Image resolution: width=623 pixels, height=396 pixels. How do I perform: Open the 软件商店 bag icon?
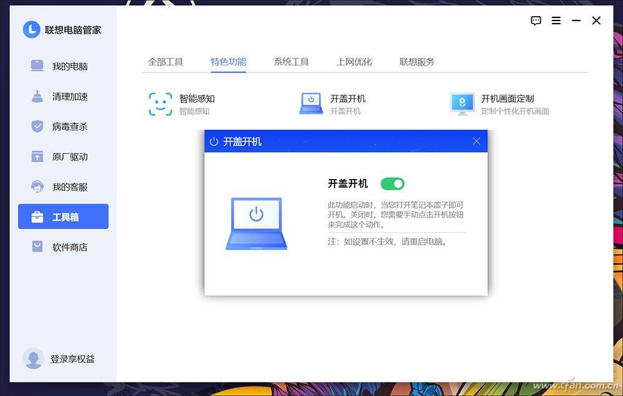[x=37, y=247]
